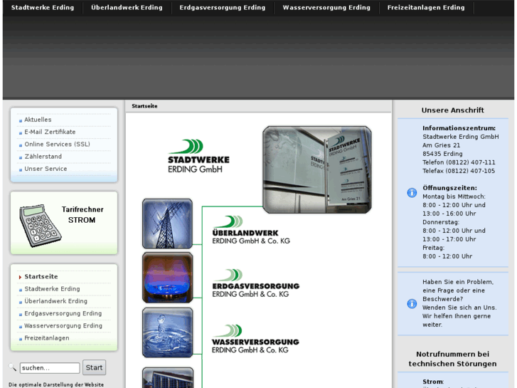
Task: Select Startseite in the sidebar navigation
Action: pyautogui.click(x=41, y=276)
